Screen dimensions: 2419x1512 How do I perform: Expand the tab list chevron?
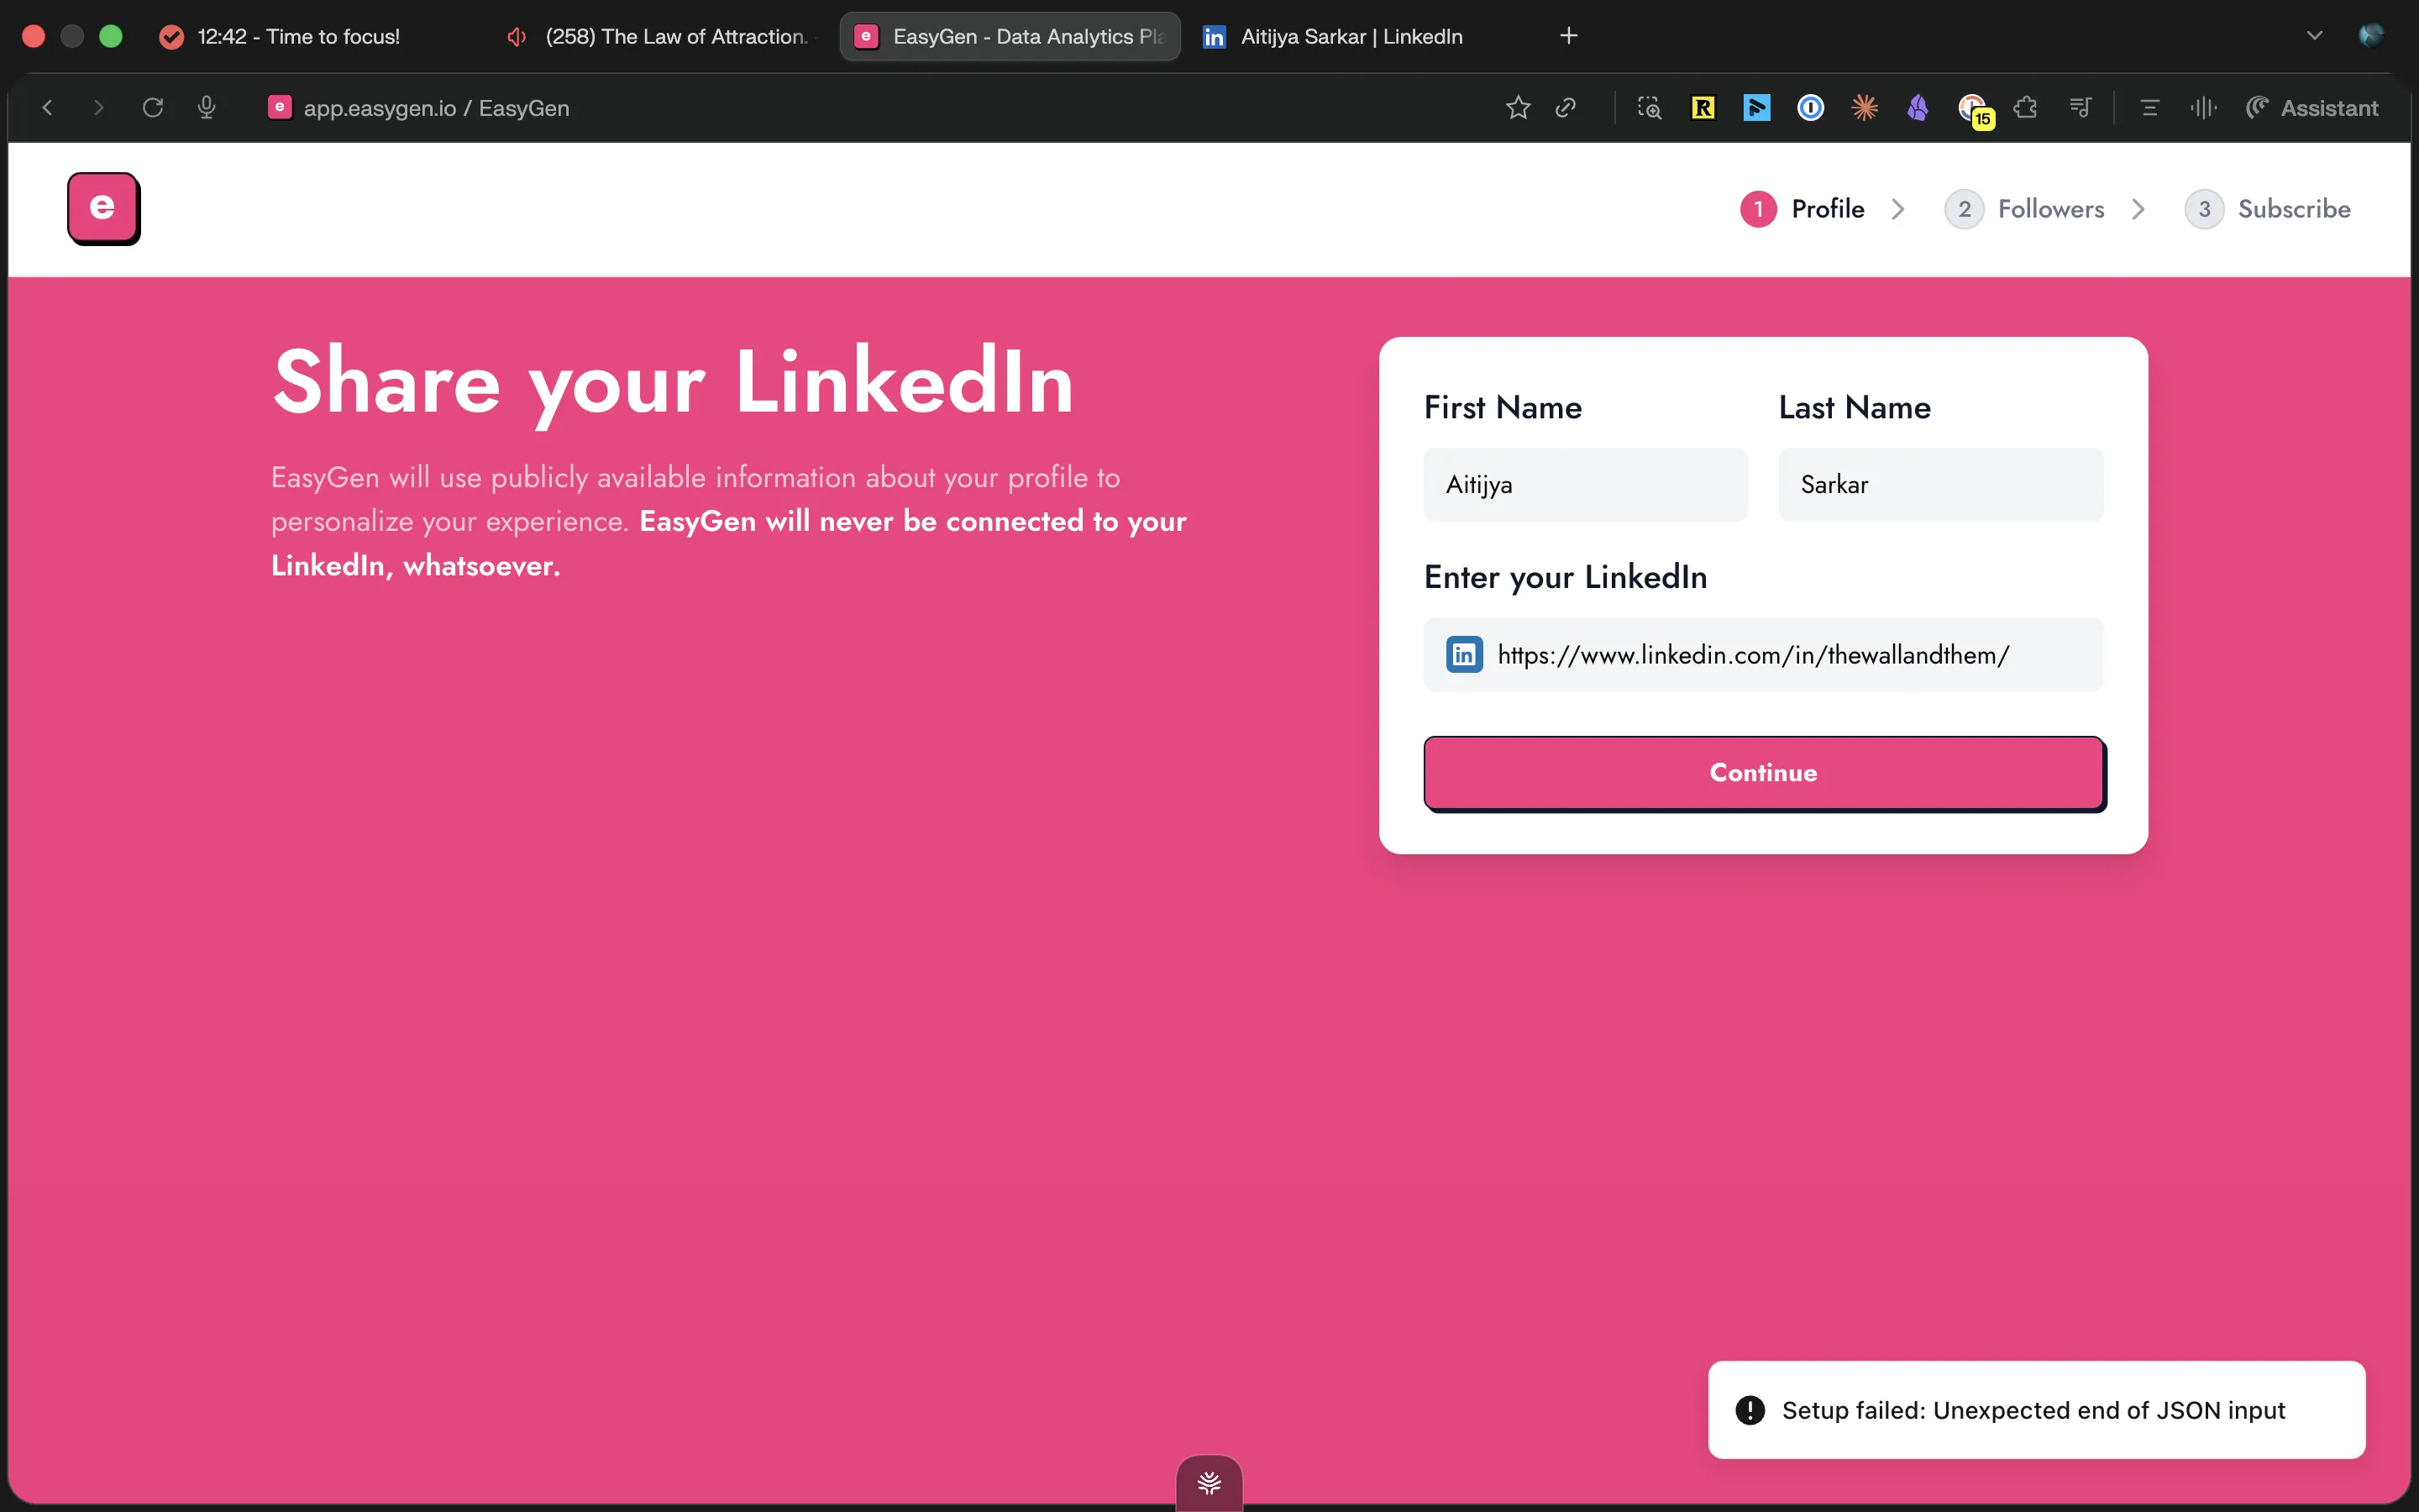coord(2314,36)
